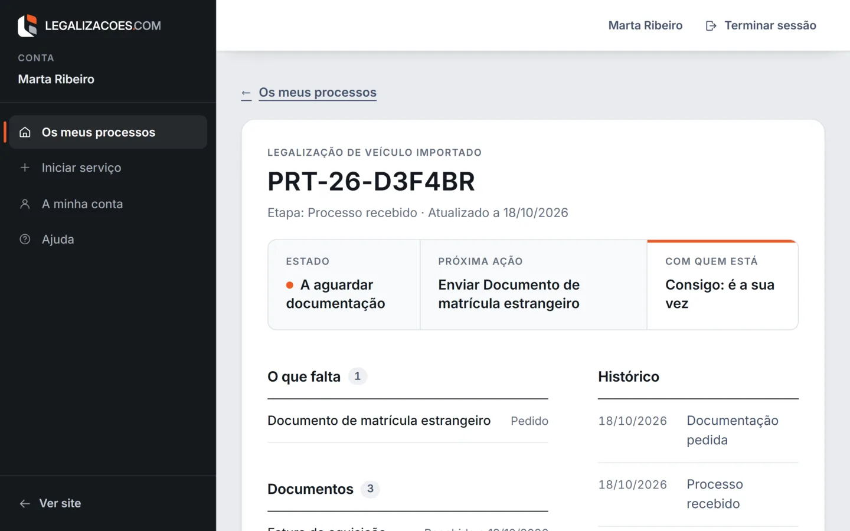This screenshot has height=531, width=850.
Task: Click the Documentação pedida history entry
Action: click(698, 431)
